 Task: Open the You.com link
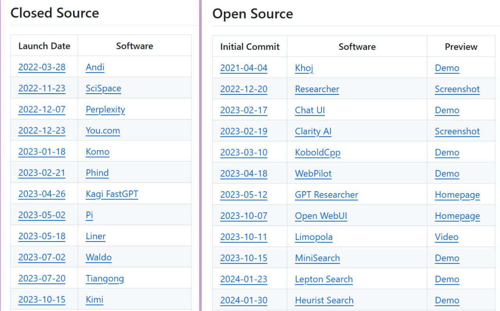[x=103, y=130]
